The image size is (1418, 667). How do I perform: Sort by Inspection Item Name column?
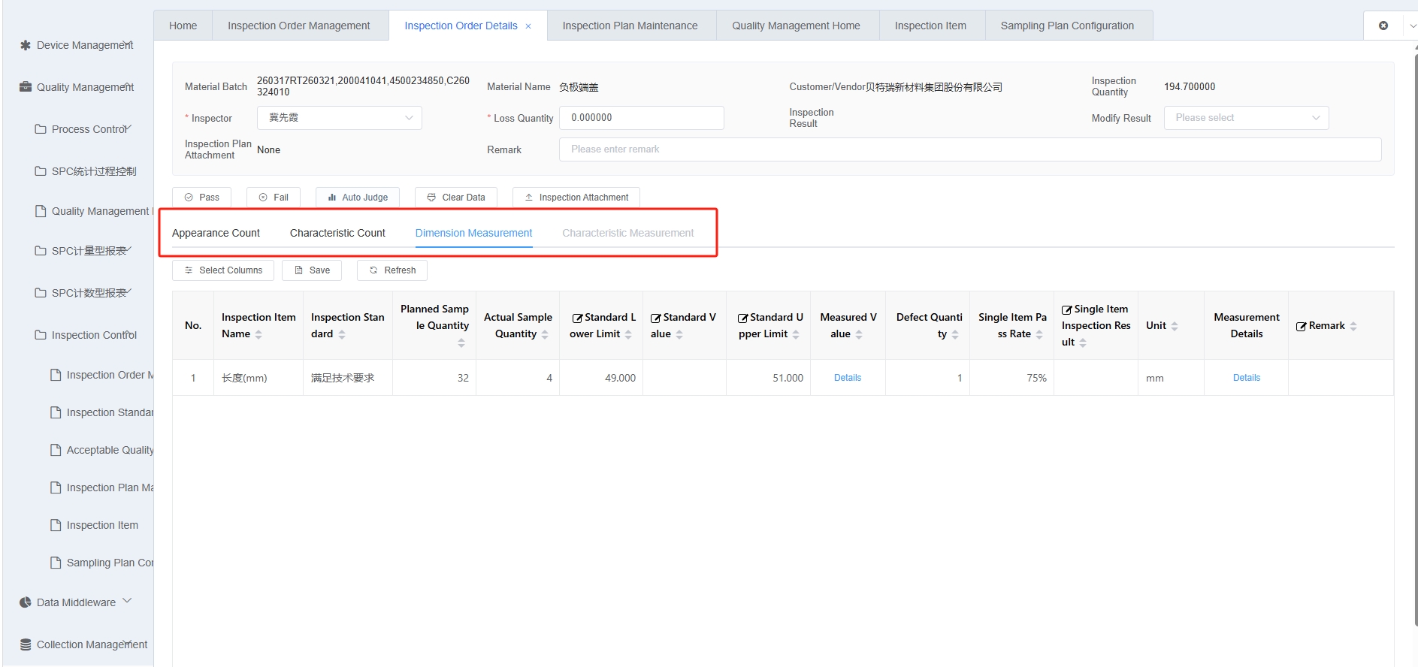point(259,334)
